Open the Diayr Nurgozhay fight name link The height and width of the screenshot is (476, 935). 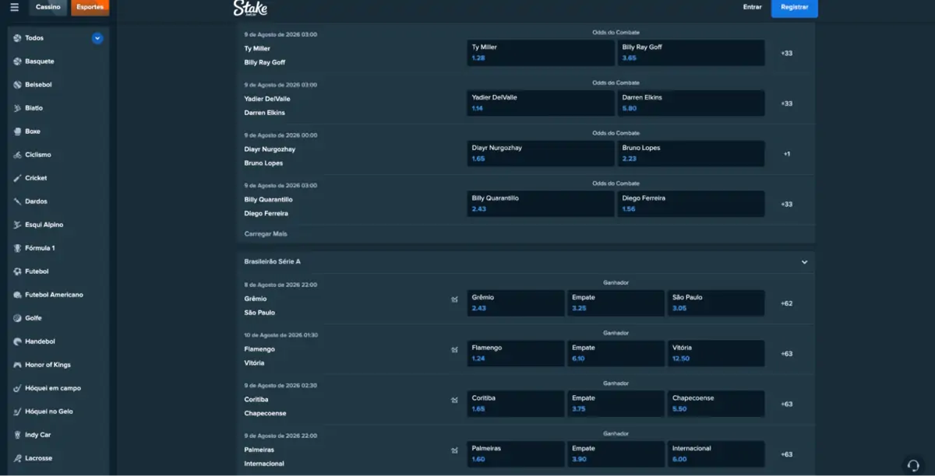(x=270, y=149)
